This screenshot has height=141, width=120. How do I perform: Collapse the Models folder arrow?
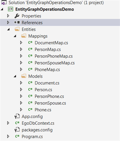15,76
